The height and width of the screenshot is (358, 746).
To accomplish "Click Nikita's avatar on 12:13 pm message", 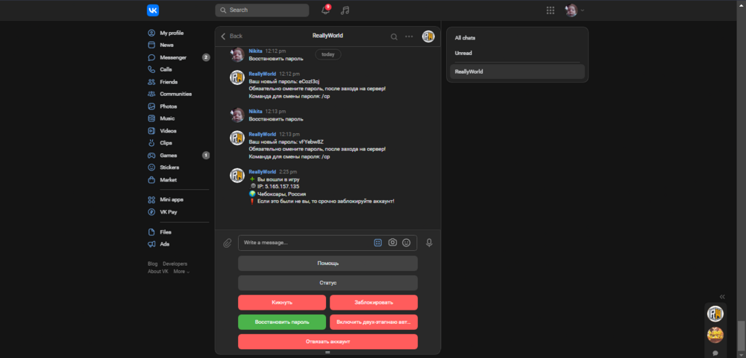I will point(237,115).
